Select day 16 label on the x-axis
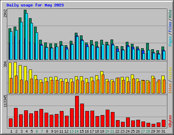Image resolution: width=174 pixels, height=135 pixels. (87, 131)
